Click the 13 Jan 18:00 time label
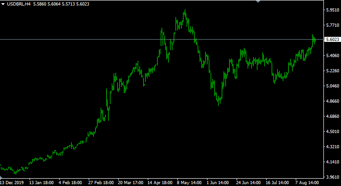The height and width of the screenshot is (186, 341). click(x=41, y=182)
